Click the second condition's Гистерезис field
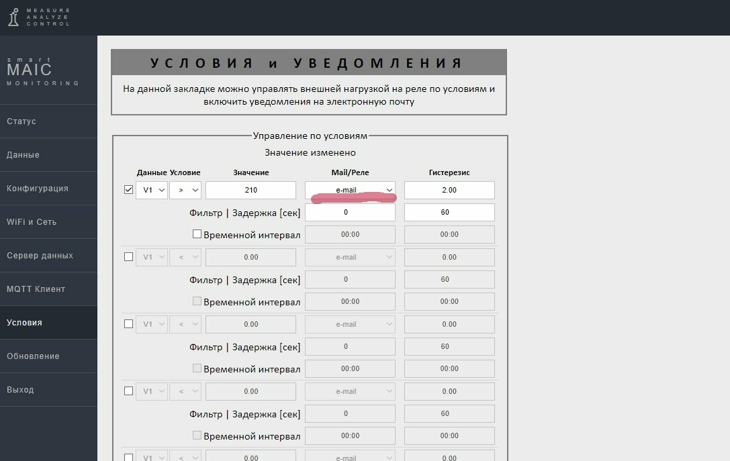 click(449, 257)
